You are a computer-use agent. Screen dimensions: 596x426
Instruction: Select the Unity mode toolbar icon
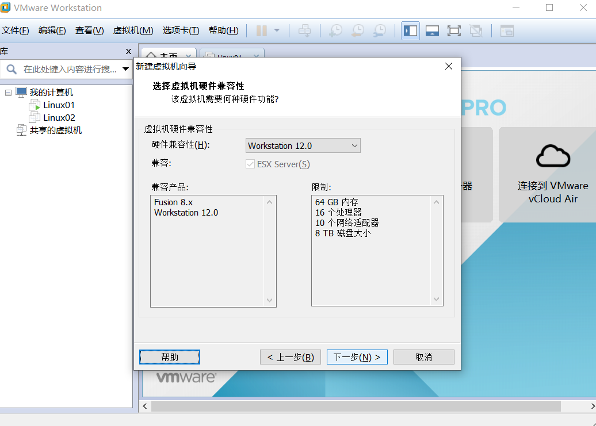(476, 31)
